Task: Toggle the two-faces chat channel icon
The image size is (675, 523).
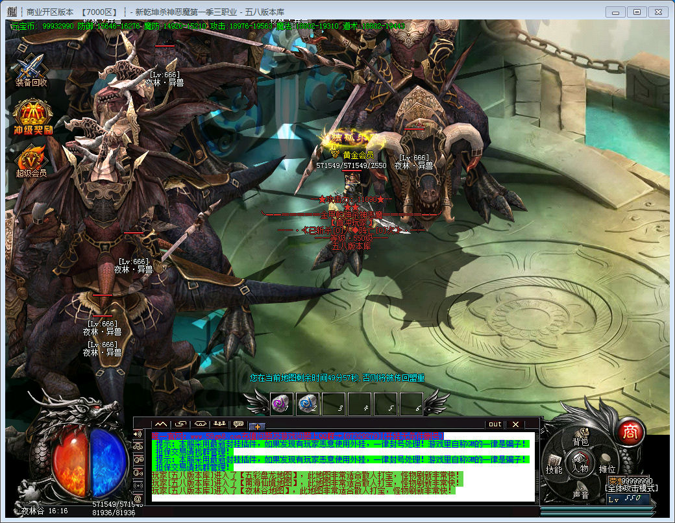Action: [x=138, y=459]
